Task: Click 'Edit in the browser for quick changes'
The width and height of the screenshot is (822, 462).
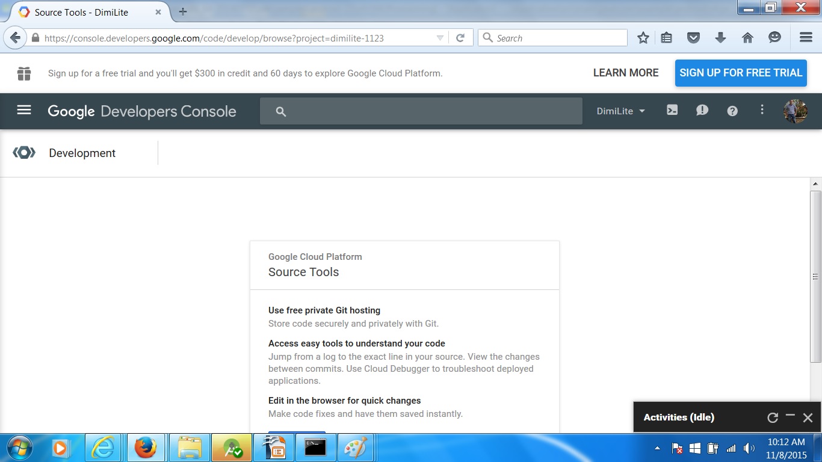Action: coord(345,401)
